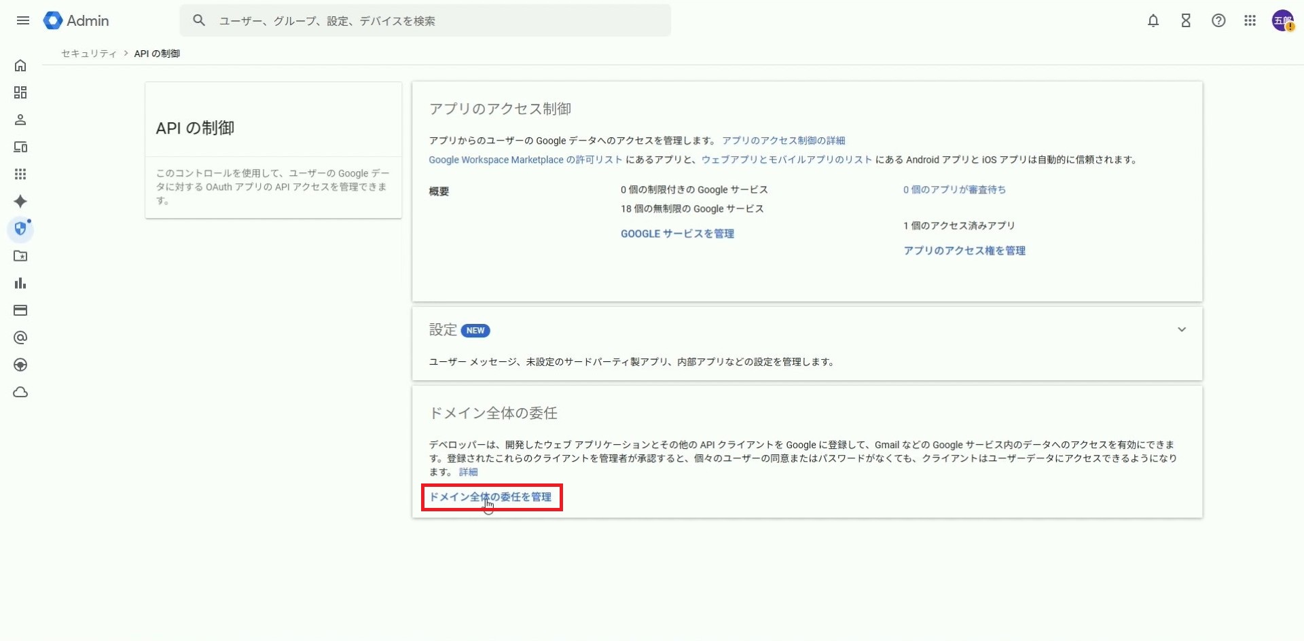
Task: Focus the top search input field
Action: pos(435,21)
